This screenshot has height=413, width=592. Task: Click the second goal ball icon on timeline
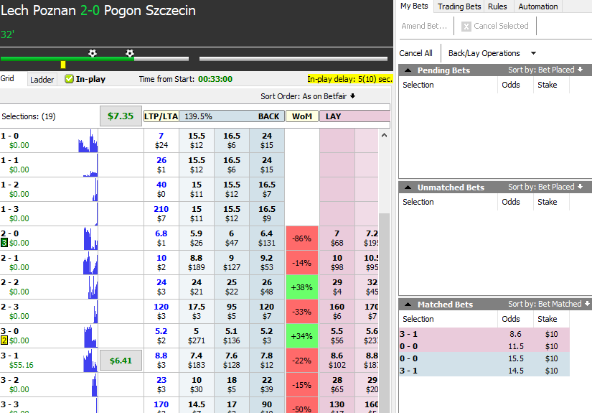130,53
